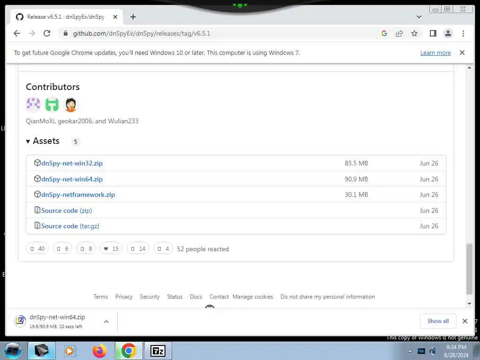Click Do not share my personal information
Image resolution: width=480 pixels, height=360 pixels.
click(x=328, y=297)
